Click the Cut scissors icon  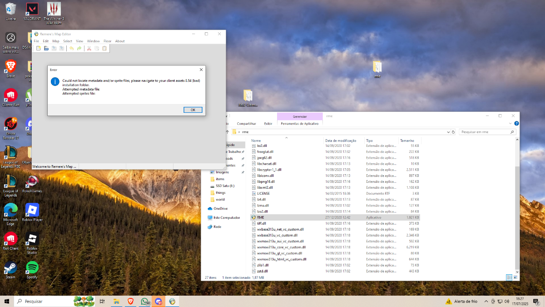coord(89,48)
